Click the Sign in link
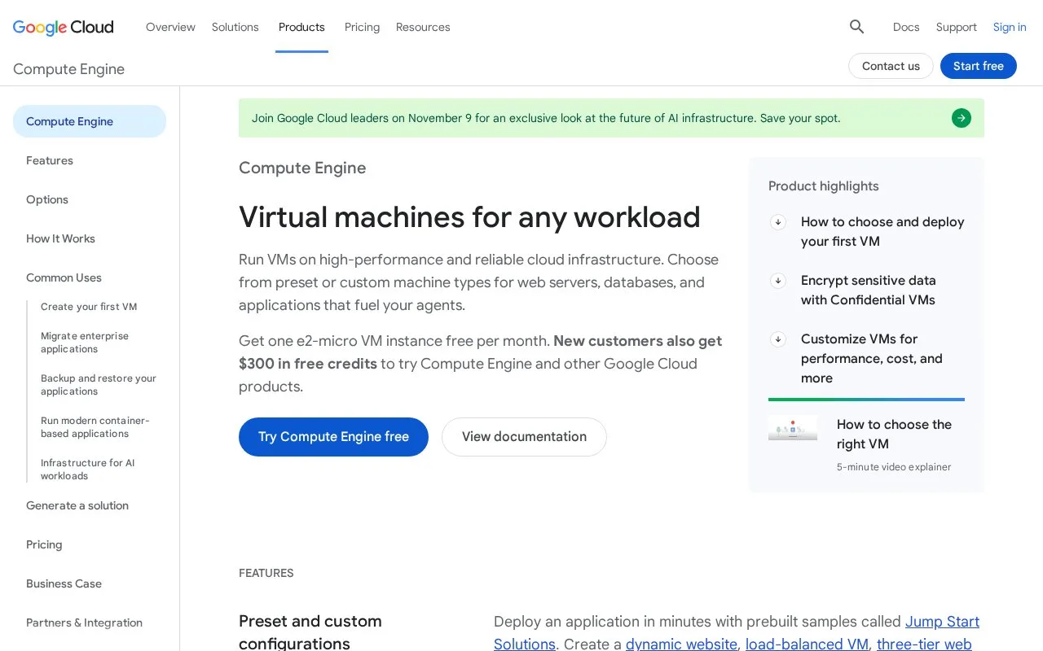Image resolution: width=1043 pixels, height=651 pixels. coord(1010,27)
